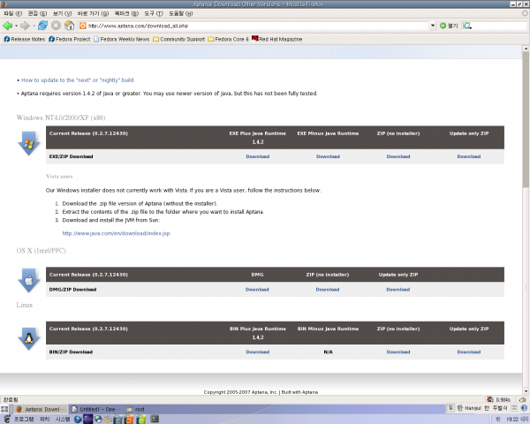Open the java.com download link
Screen dimensions: 530x424
(x=116, y=233)
